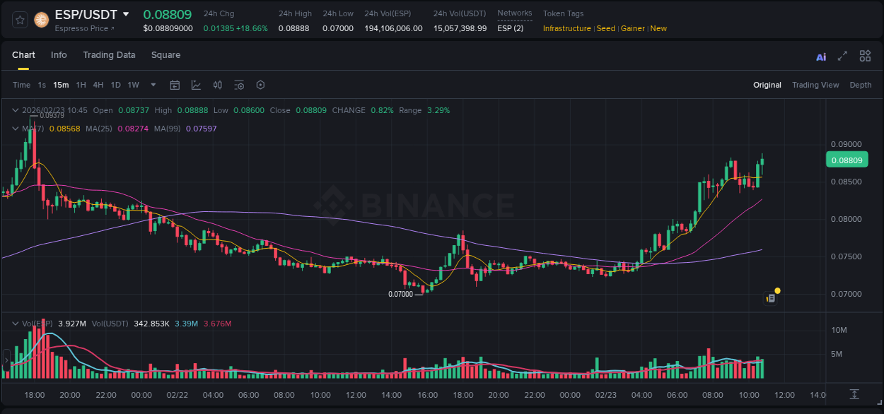The height and width of the screenshot is (414, 884).
Task: Open the chart widgets grid icon
Action: (x=865, y=56)
